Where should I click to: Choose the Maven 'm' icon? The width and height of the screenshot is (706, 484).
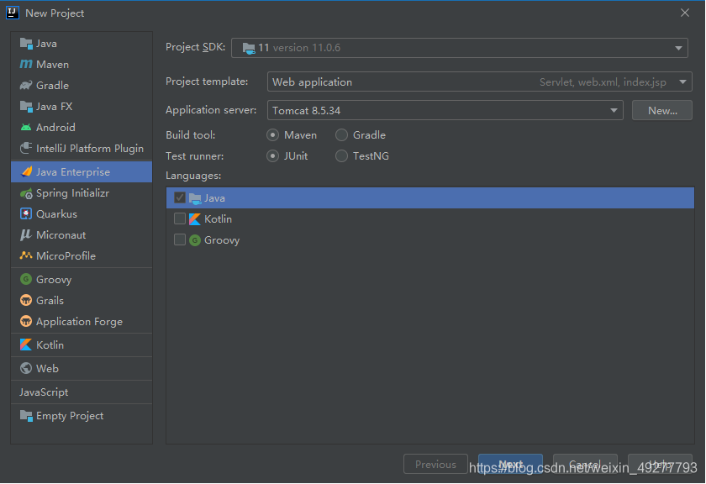(26, 65)
